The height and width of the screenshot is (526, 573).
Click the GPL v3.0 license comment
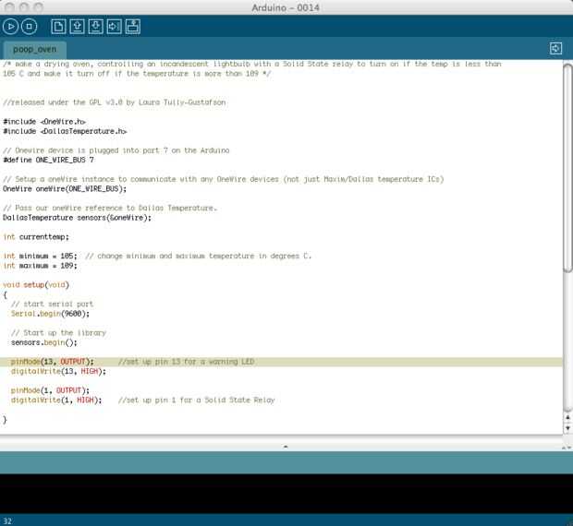pyautogui.click(x=114, y=102)
